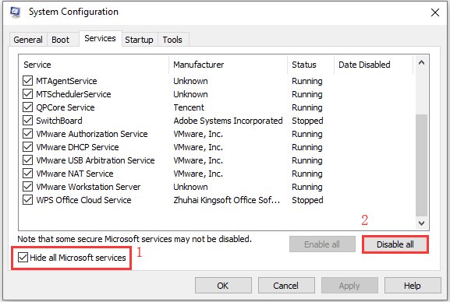The width and height of the screenshot is (450, 302).
Task: Switch to the General tab
Action: pyautogui.click(x=28, y=39)
